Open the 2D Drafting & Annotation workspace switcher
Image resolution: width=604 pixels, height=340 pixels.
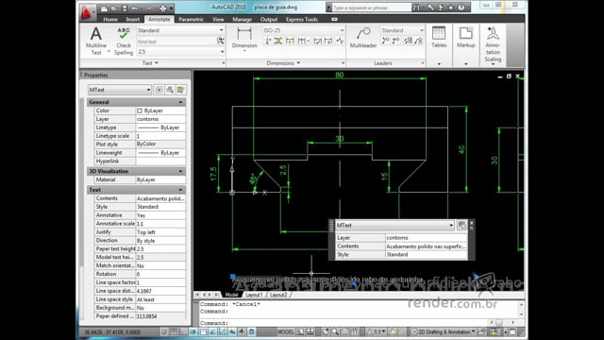tap(444, 331)
